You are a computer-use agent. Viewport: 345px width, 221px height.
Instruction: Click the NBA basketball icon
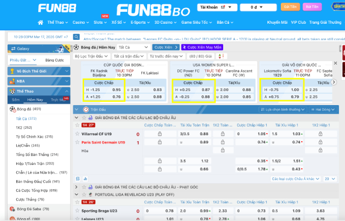click(x=12, y=81)
